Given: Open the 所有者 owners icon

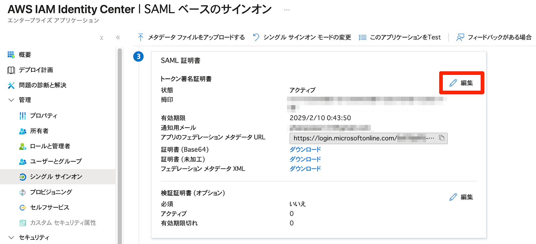Looking at the screenshot, I should point(23,131).
